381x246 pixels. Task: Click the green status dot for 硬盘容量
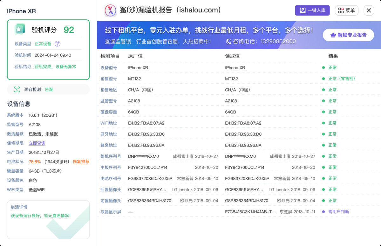pyautogui.click(x=323, y=112)
